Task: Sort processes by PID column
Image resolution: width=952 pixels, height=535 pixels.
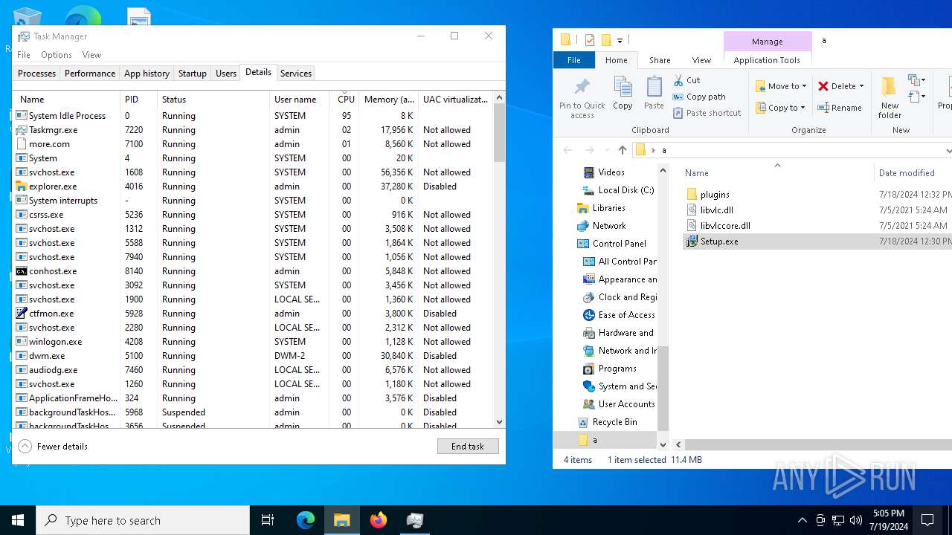Action: (138, 99)
